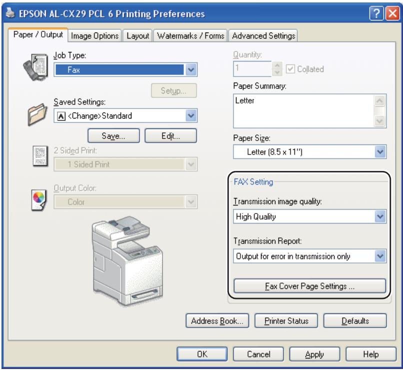This screenshot has width=403, height=370.
Task: Open the Layout tab
Action: [x=138, y=35]
